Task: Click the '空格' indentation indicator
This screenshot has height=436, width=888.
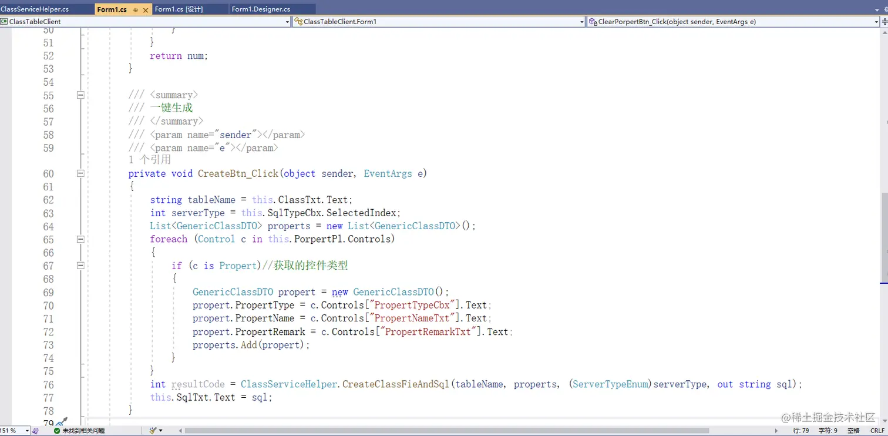Action: click(853, 431)
